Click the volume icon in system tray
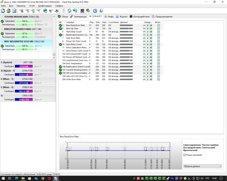Screen dimensions: 227x181 click(x=202, y=178)
